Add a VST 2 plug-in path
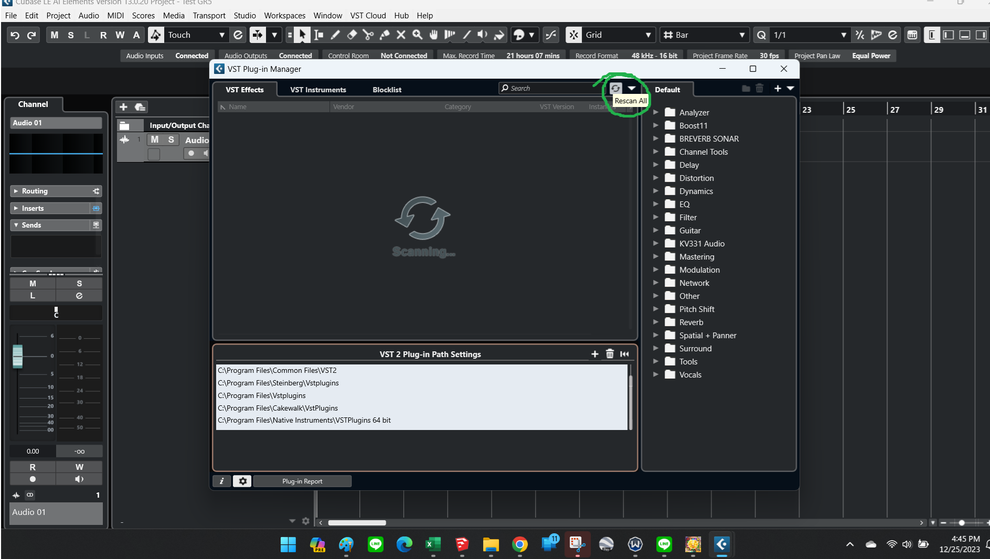The image size is (990, 559). point(595,354)
